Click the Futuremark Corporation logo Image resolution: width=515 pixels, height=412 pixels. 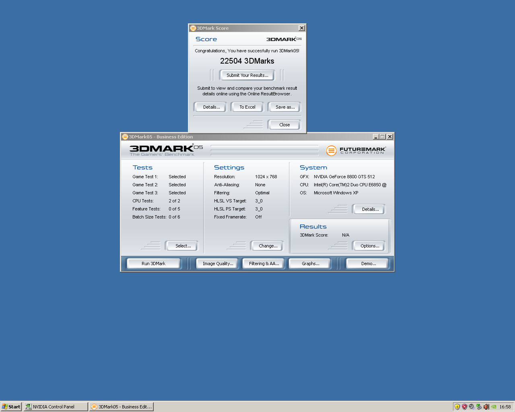(x=356, y=150)
